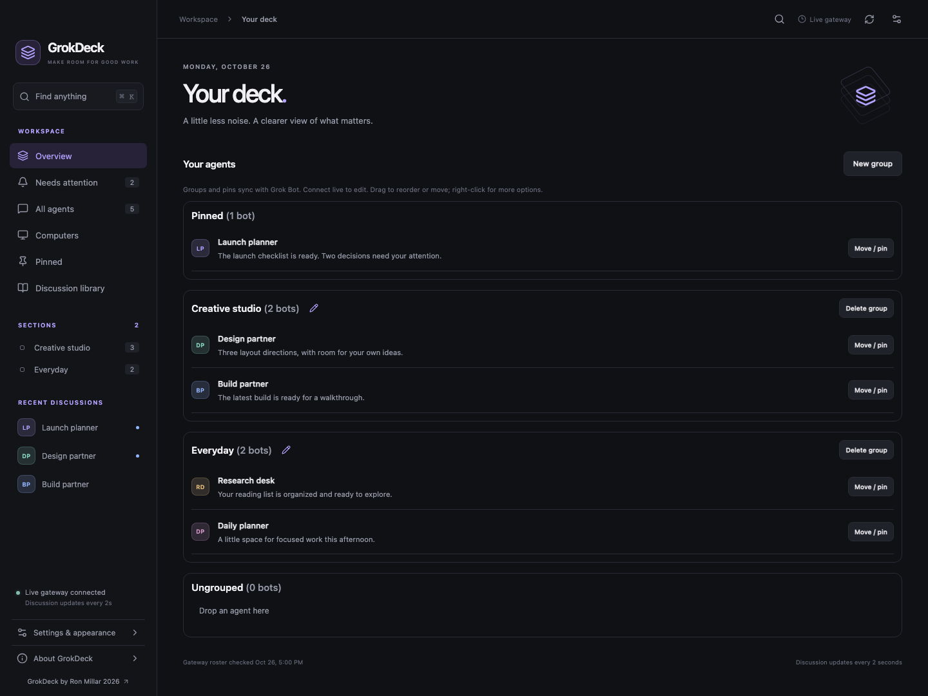The width and height of the screenshot is (928, 696).
Task: Click the Live gateway clock indicator
Action: point(824,19)
